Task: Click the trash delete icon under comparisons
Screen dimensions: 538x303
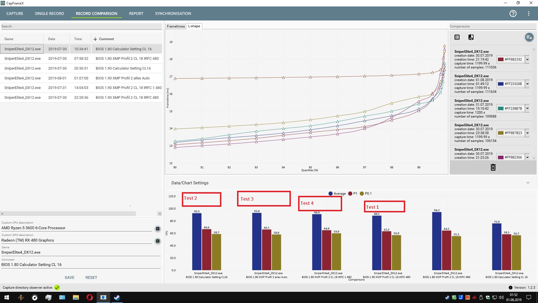Action: coord(493,167)
